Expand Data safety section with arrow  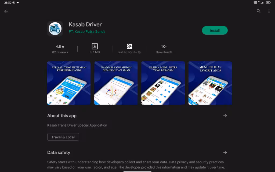pyautogui.click(x=225, y=153)
